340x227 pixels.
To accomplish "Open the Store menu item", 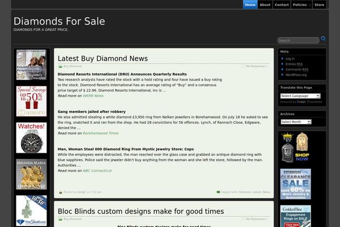I will pos(320,5).
